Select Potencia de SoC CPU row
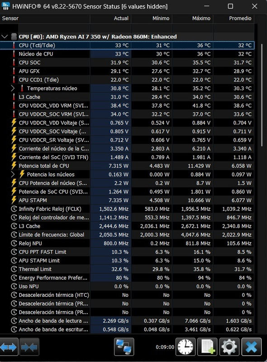 point(127,191)
